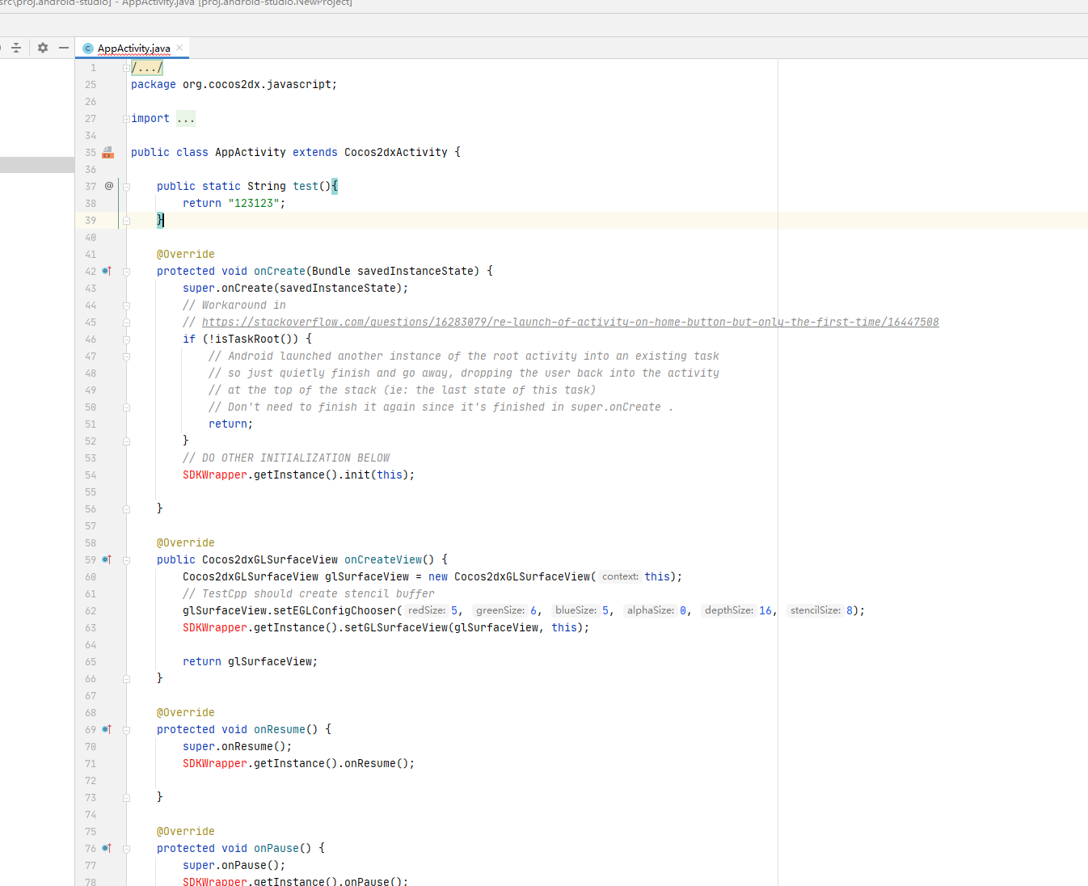
Task: Click related-files gutter icon on line 35
Action: (x=108, y=152)
